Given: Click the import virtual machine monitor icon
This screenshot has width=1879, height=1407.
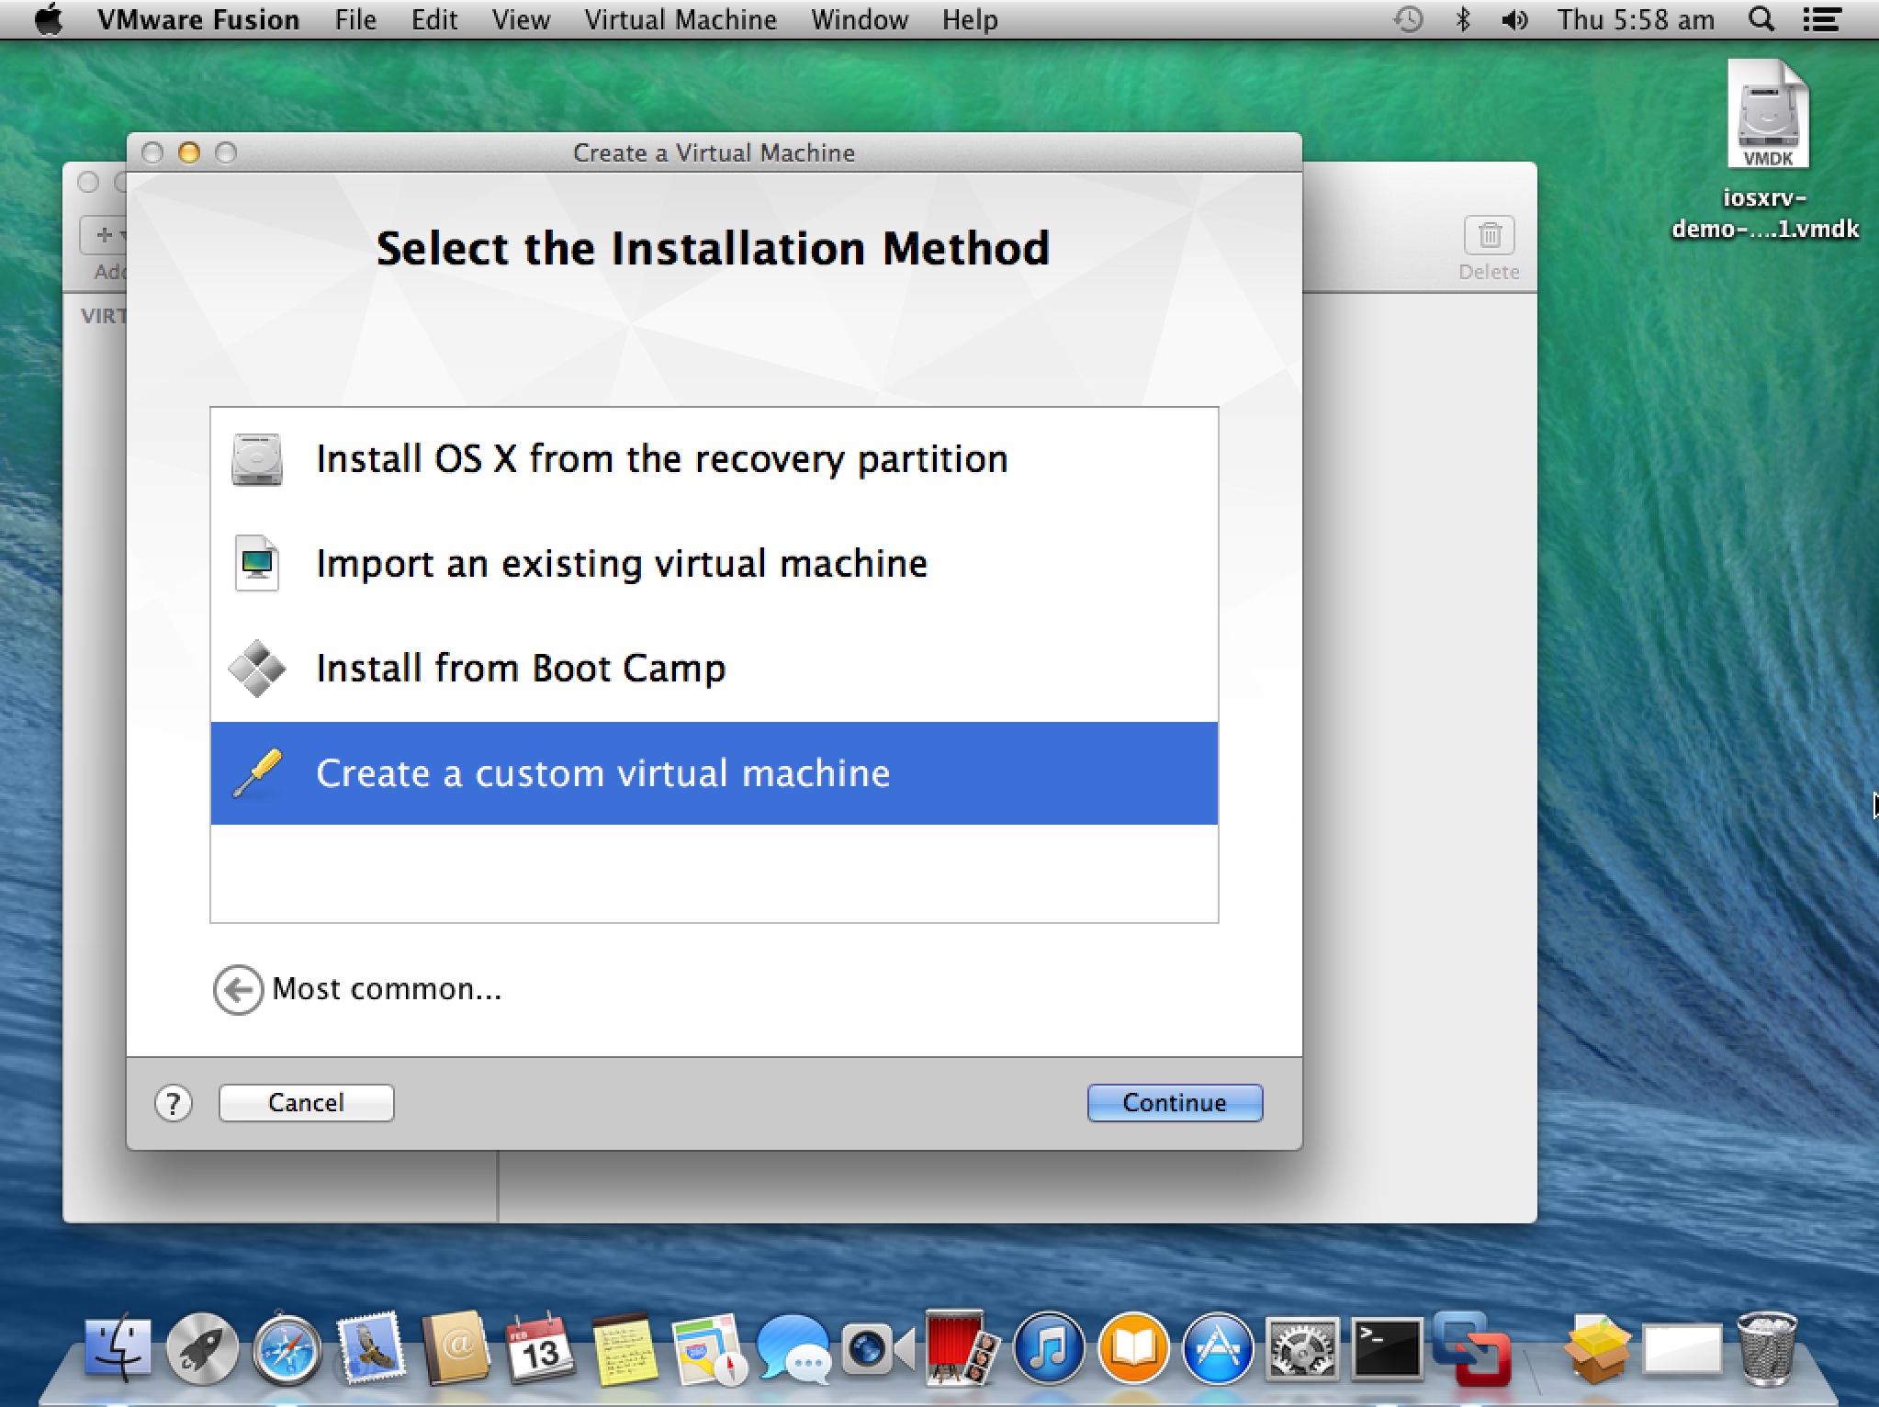Looking at the screenshot, I should click(257, 564).
